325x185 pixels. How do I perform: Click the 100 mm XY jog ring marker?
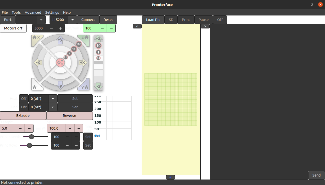(x=79, y=44)
